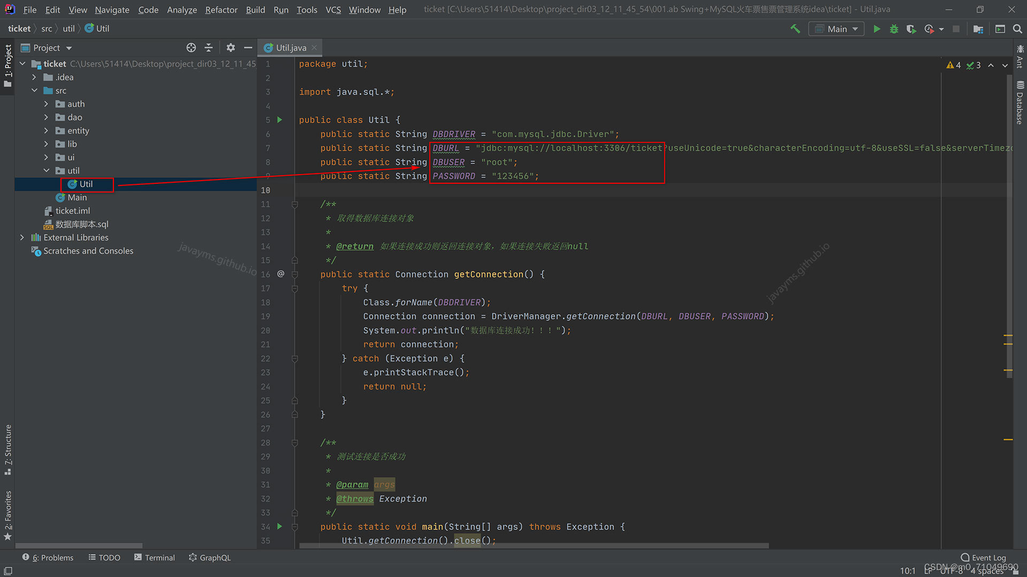Image resolution: width=1027 pixels, height=577 pixels.
Task: Open the Refactor menu
Action: pyautogui.click(x=221, y=10)
